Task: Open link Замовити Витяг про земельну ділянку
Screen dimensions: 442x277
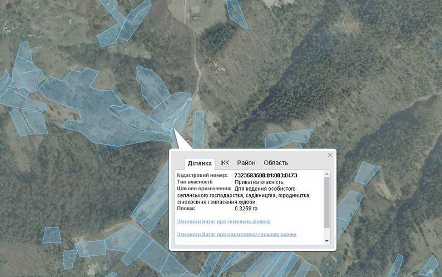Action: pos(224,221)
